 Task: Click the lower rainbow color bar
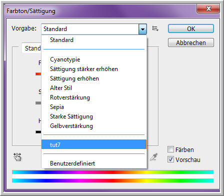112,180
